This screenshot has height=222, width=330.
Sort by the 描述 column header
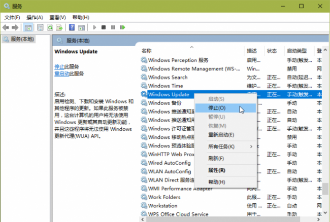(254, 51)
